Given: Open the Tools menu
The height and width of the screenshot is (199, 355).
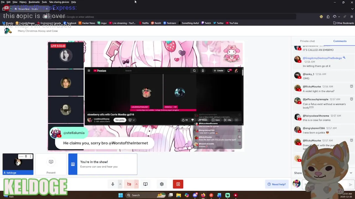Looking at the screenshot, I should tap(44, 2).
